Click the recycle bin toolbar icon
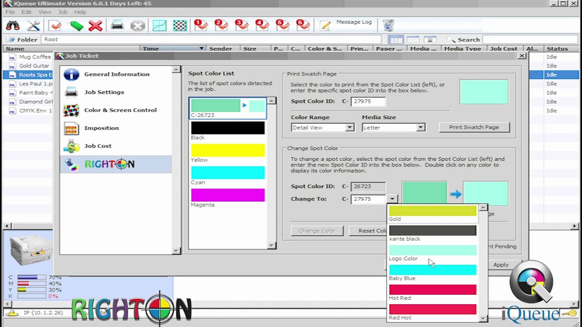 click(x=388, y=25)
